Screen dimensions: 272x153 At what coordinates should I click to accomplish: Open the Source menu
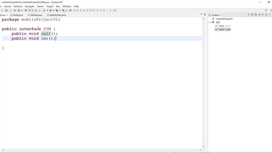tap(8, 6)
